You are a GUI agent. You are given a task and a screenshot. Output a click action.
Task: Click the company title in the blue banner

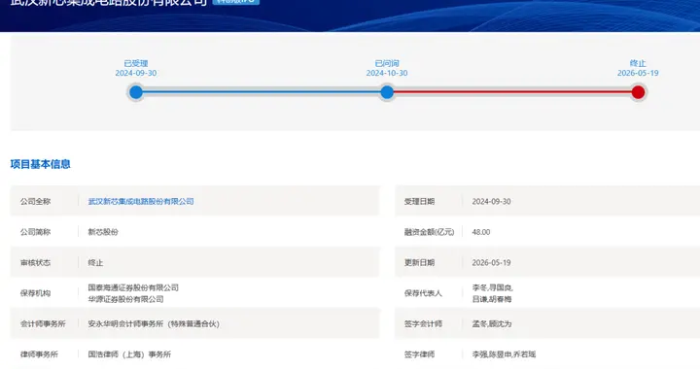pyautogui.click(x=109, y=2)
